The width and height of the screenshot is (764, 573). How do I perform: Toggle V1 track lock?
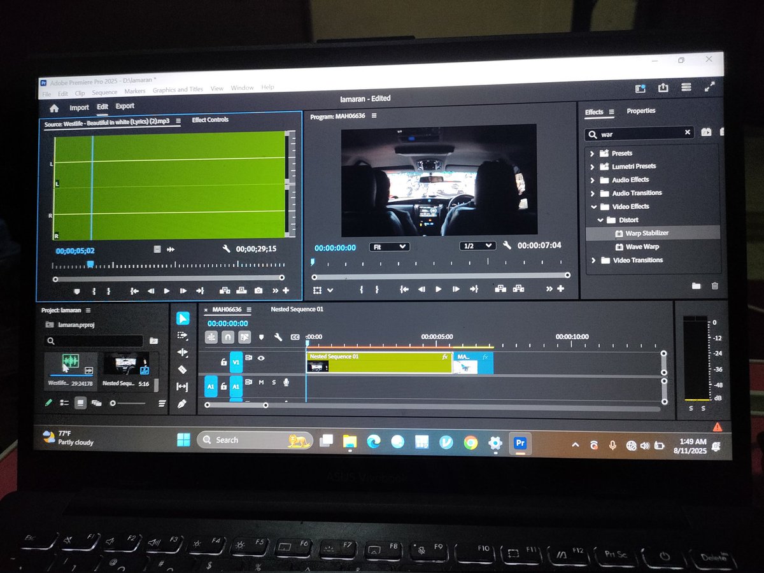(x=223, y=362)
